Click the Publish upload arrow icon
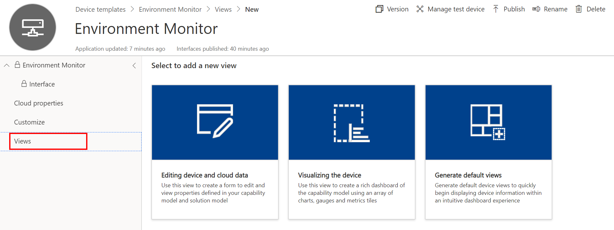Screen dimensions: 614x230 coord(496,9)
